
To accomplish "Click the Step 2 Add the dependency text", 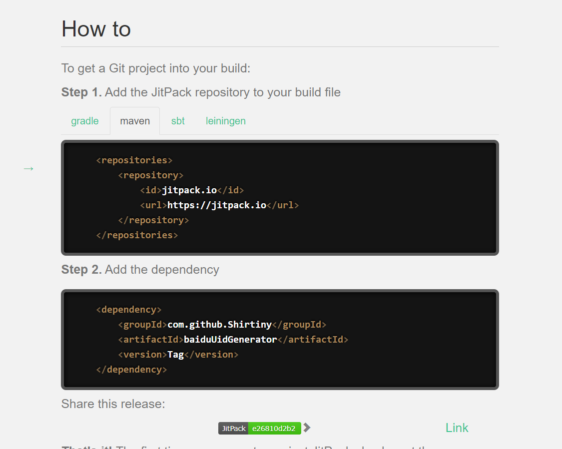I will coord(140,270).
